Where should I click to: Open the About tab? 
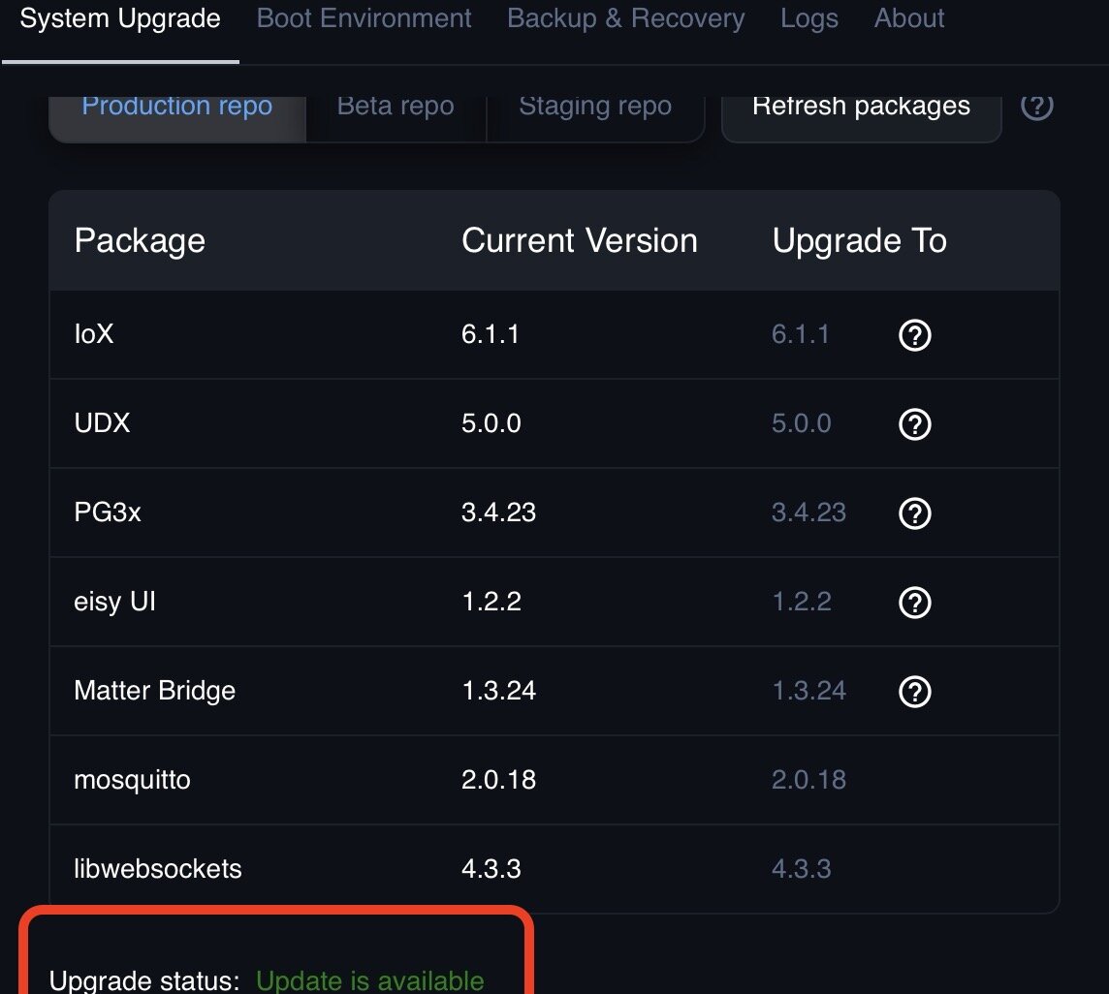point(909,18)
